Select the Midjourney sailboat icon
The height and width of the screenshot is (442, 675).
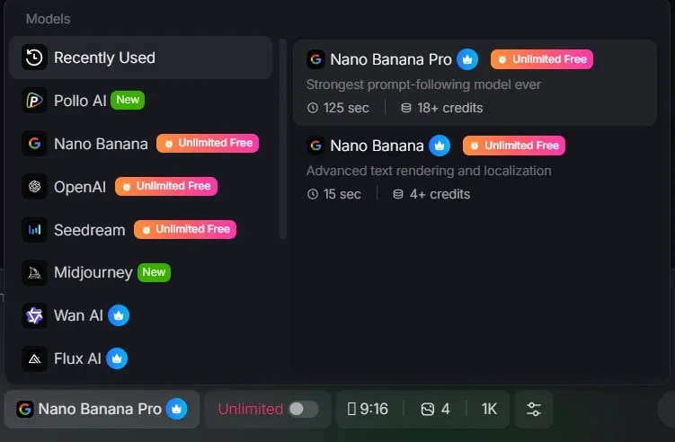pyautogui.click(x=34, y=272)
